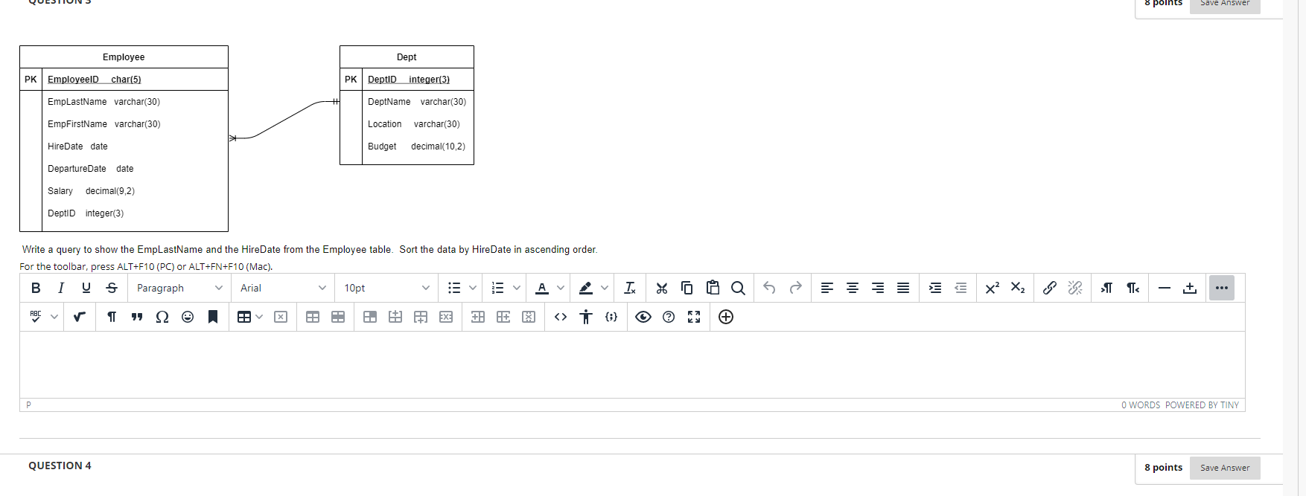Image resolution: width=1306 pixels, height=496 pixels.
Task: Insert a link using the chain icon
Action: (1050, 288)
